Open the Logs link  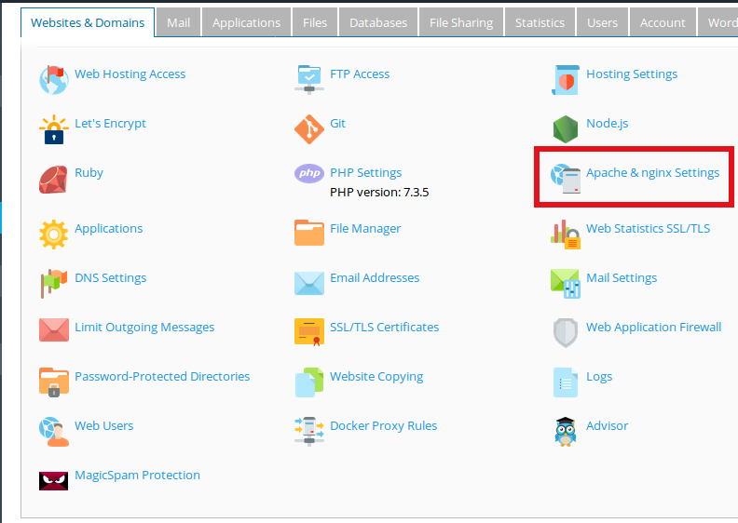[599, 377]
